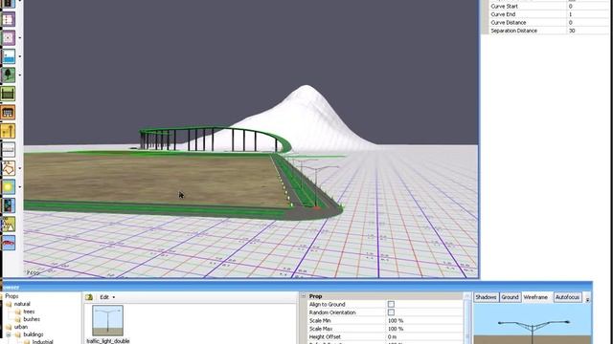Image resolution: width=613 pixels, height=344 pixels.
Task: Enable Random Orientation checkbox
Action: point(391,312)
